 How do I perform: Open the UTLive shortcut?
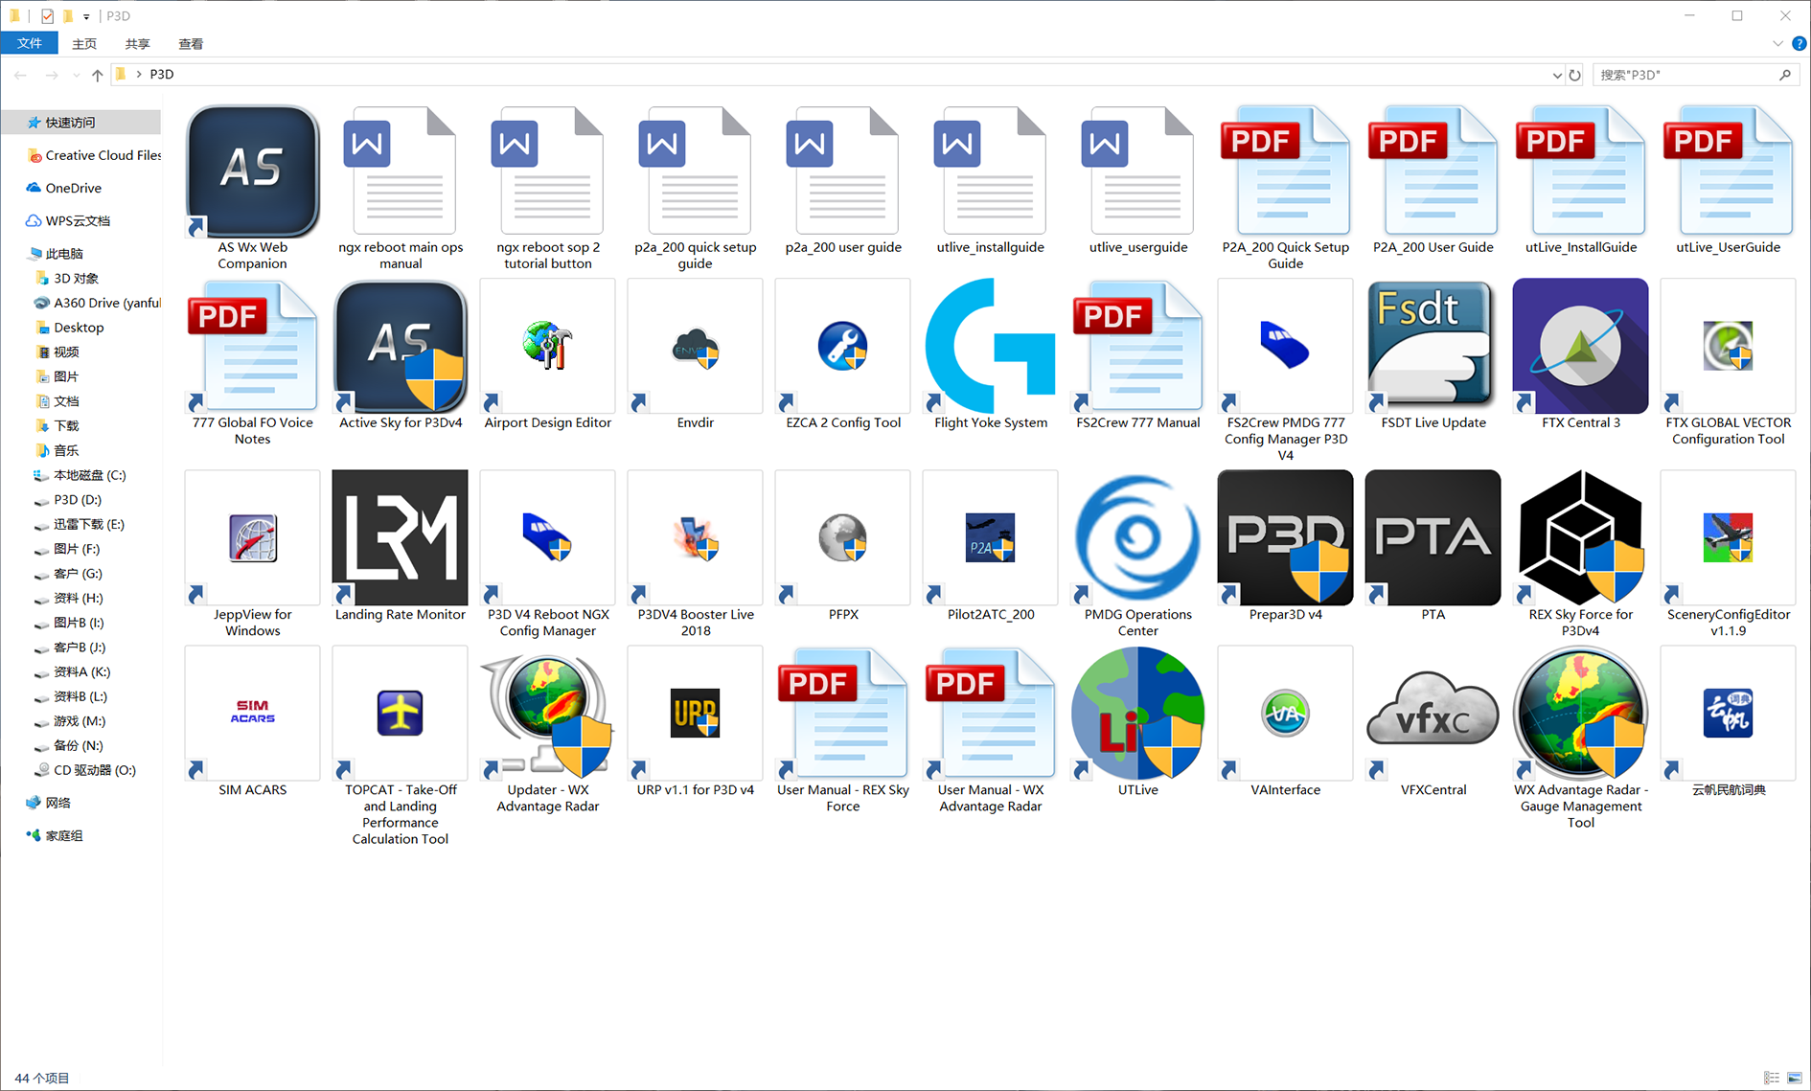click(1137, 722)
